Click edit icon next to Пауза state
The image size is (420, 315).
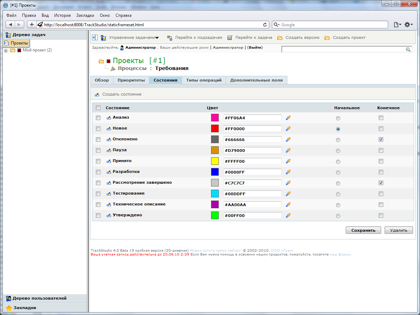108,150
